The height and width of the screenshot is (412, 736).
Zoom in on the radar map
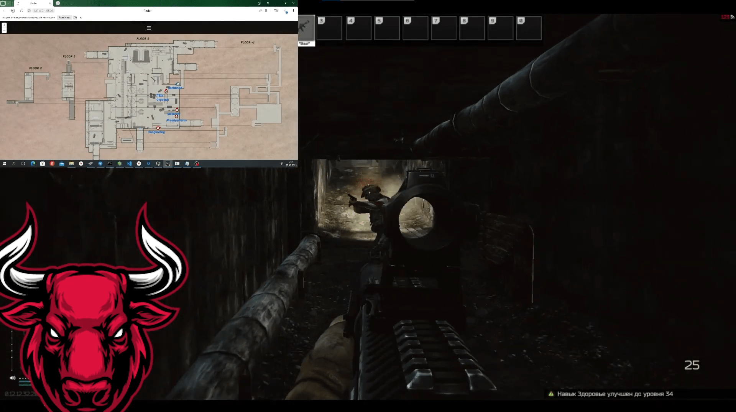4,25
